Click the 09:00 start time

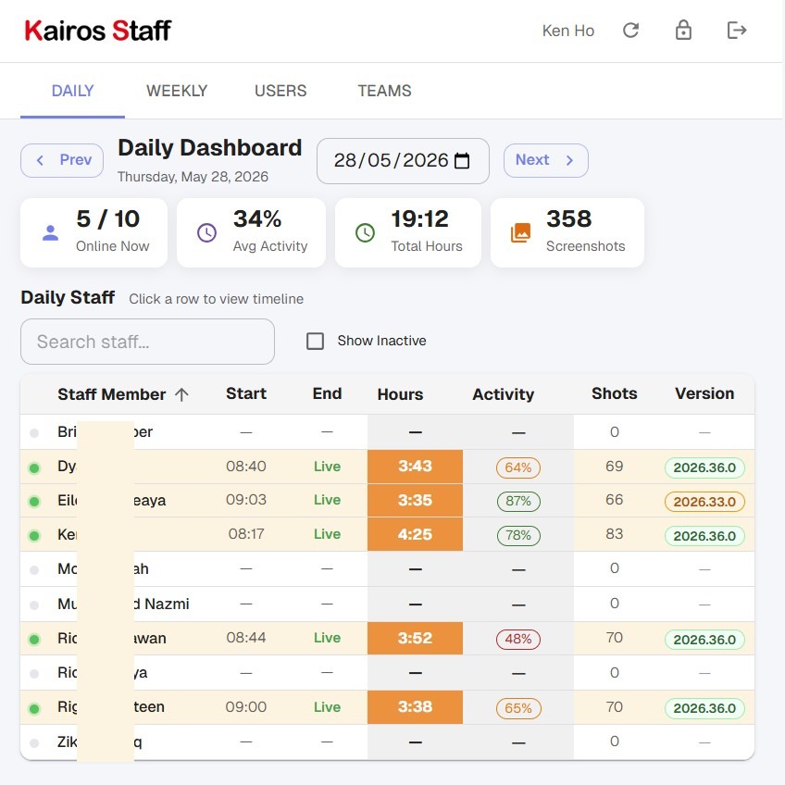(246, 707)
